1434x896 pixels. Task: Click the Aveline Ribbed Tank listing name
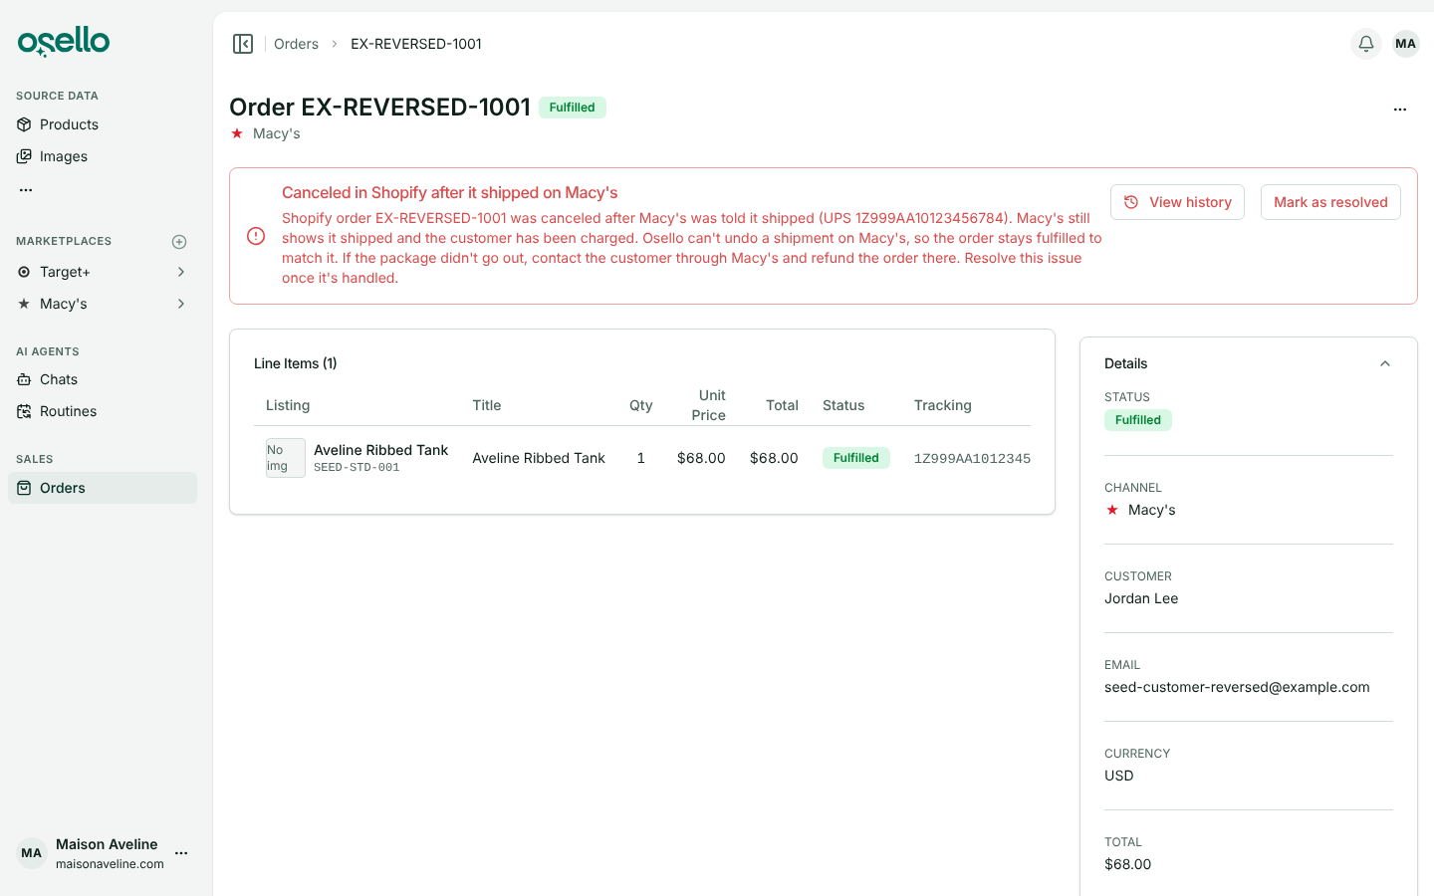380,450
